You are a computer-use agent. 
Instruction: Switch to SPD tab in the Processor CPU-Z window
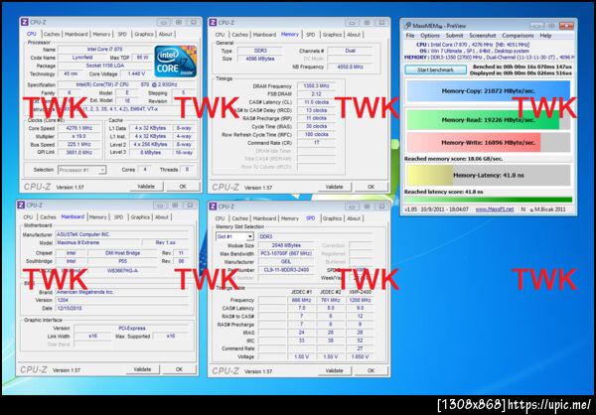122,34
